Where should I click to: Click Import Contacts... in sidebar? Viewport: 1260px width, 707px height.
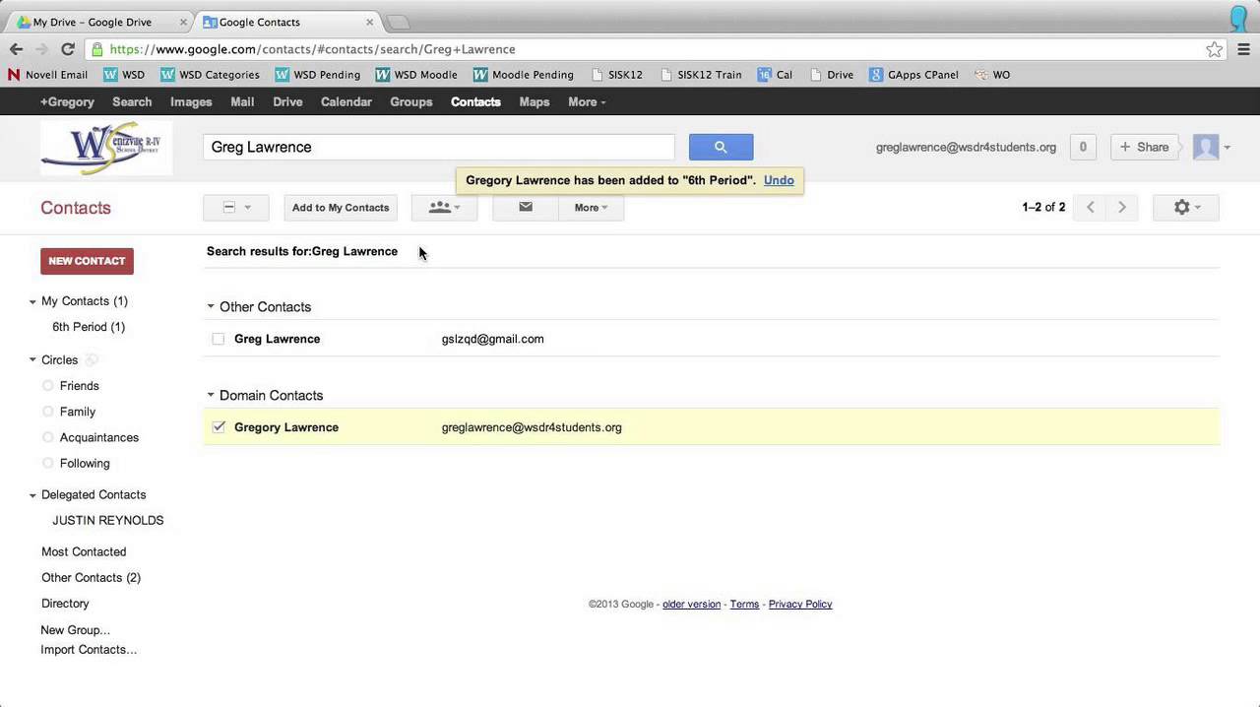point(89,650)
